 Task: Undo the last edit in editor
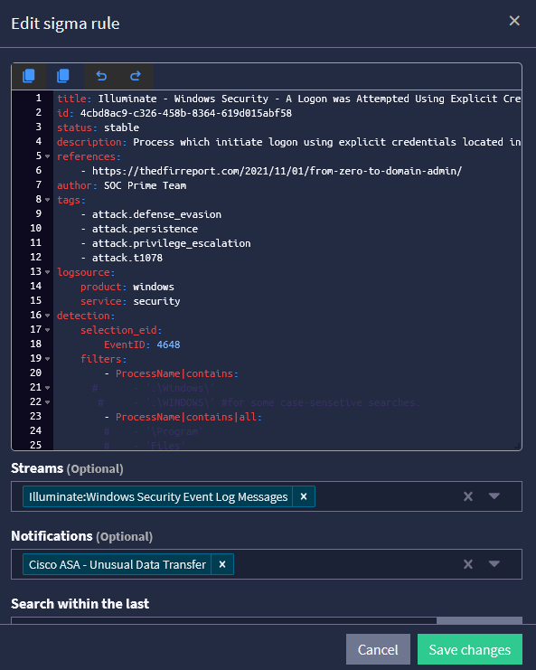tap(101, 76)
